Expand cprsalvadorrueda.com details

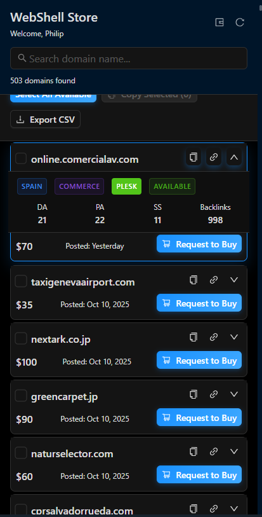(233, 509)
